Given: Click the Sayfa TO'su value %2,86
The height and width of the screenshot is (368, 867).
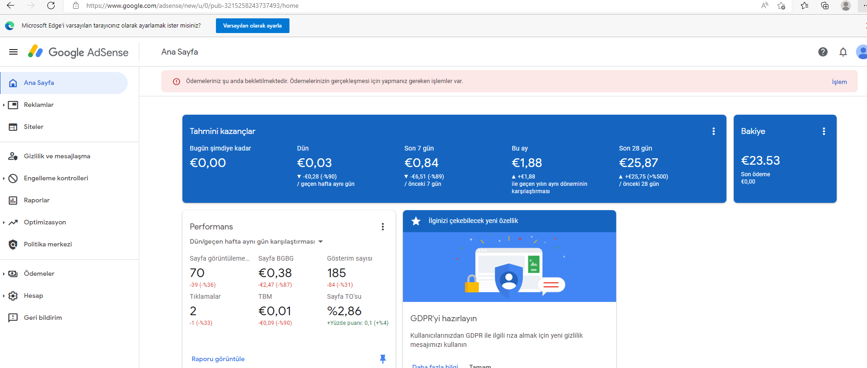Looking at the screenshot, I should tap(344, 311).
